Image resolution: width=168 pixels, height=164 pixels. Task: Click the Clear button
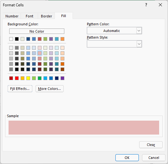coord(151,145)
